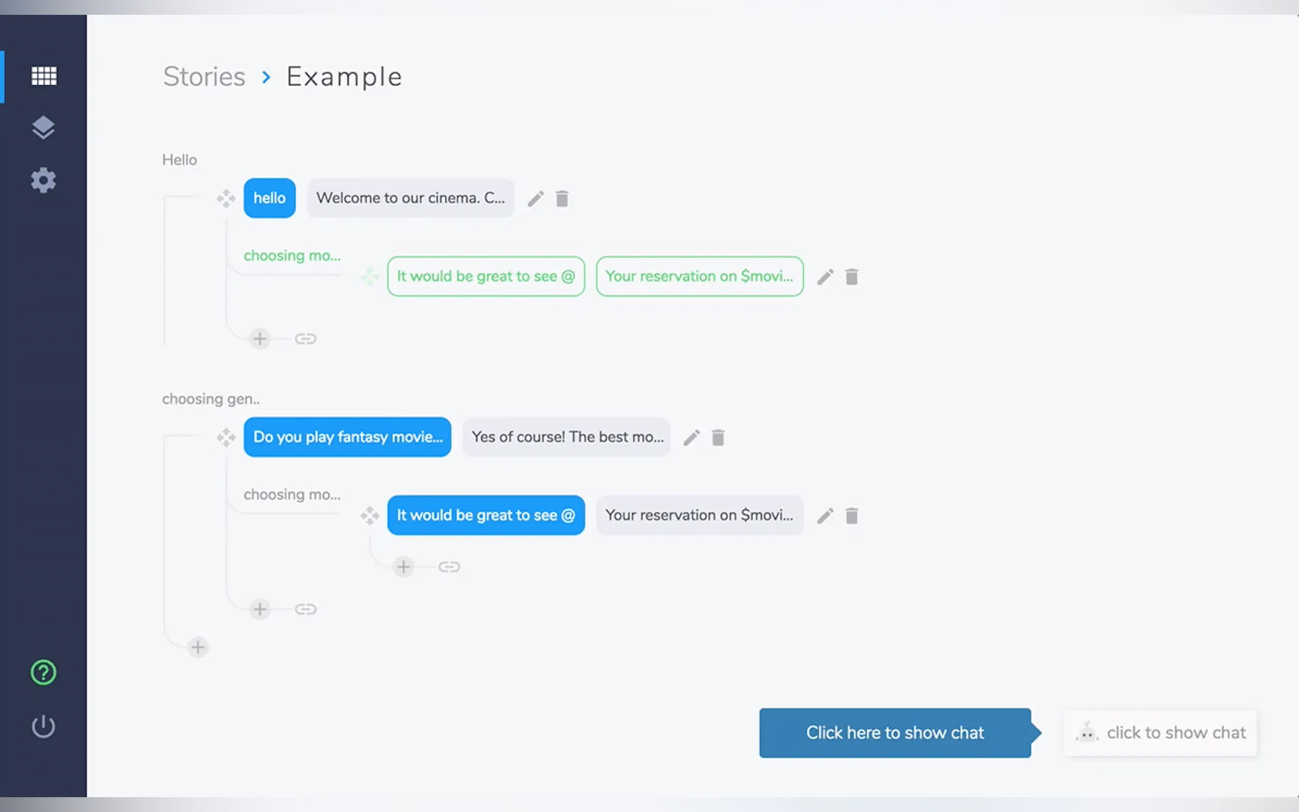Open the 'click to show chat' widget

[1160, 733]
